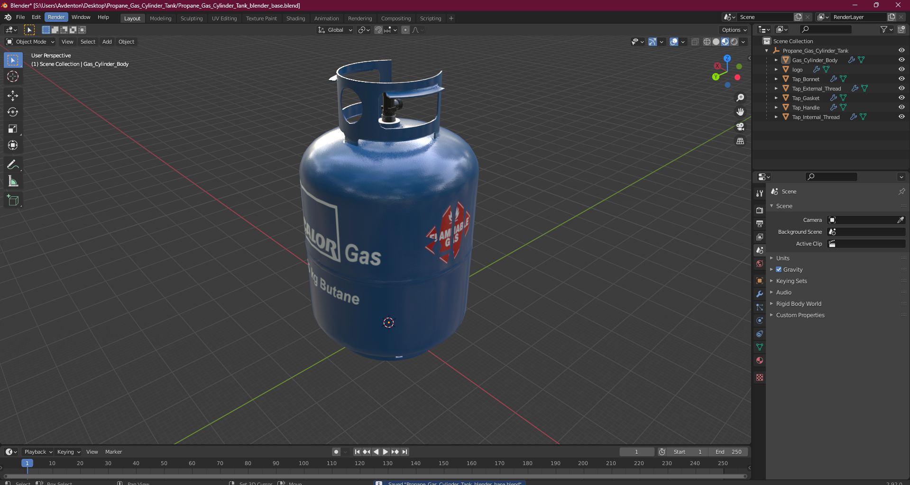910x485 pixels.
Task: Toggle the Gravity checkbox
Action: [779, 269]
